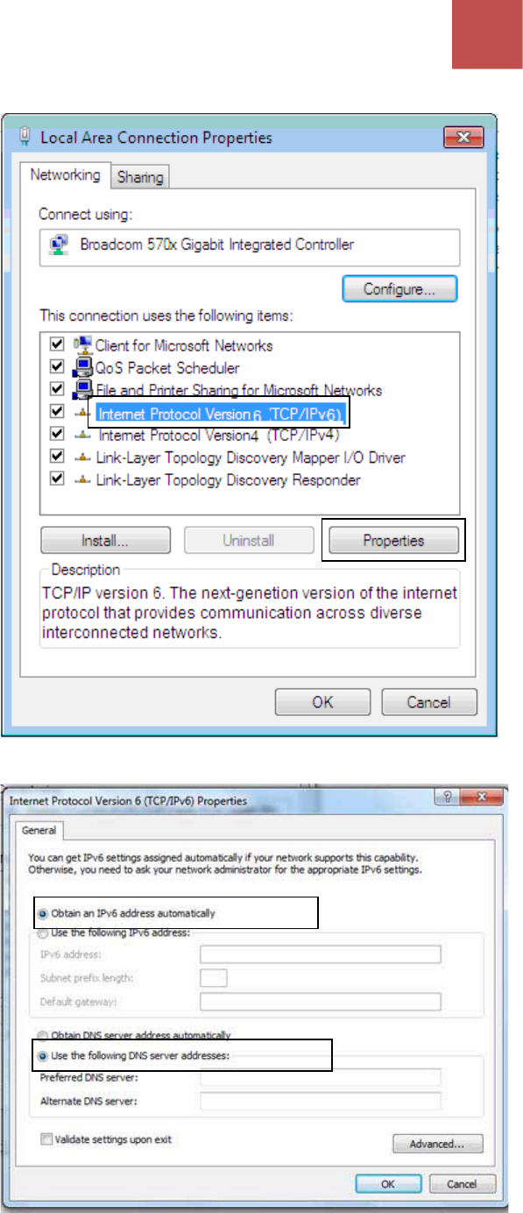Click the QoS Packet Scheduler icon
Screen dimensions: 523x1213
click(x=83, y=368)
